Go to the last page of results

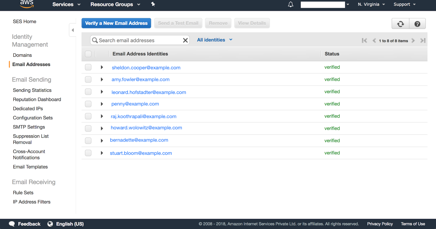(423, 40)
